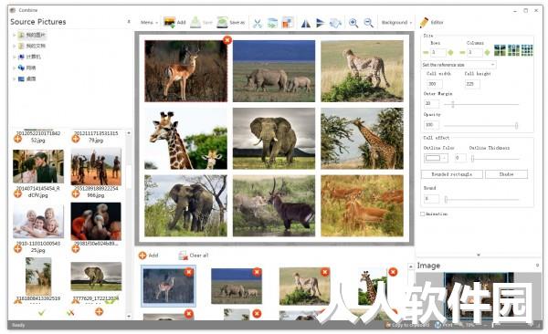Open the Set the reference size combo box
548x334 pixels.
click(458, 65)
